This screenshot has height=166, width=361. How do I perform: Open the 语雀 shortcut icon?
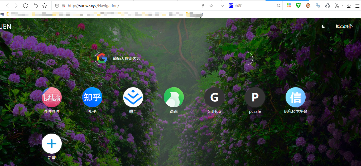point(174,97)
